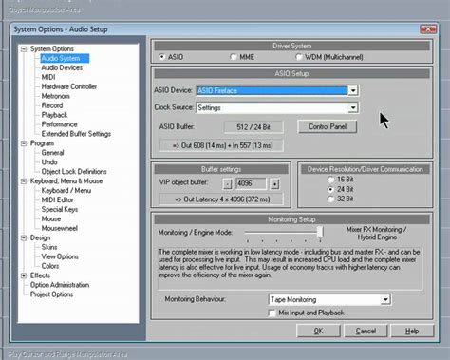Collapse the Keyboard, Menu & Mouse node
The width and height of the screenshot is (450, 360).
[24, 181]
